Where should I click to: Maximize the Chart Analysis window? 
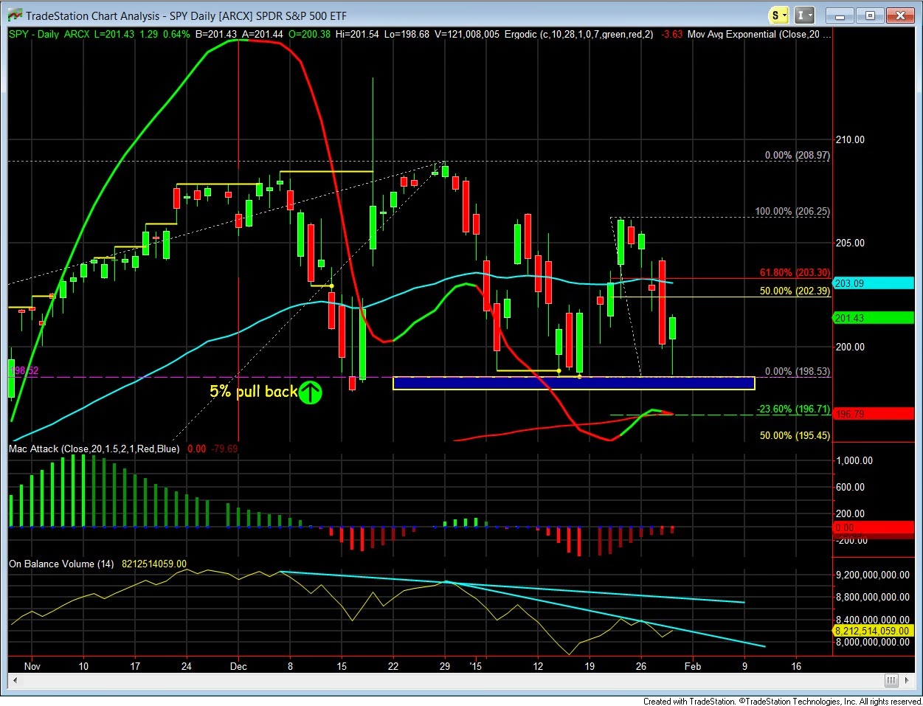(870, 15)
